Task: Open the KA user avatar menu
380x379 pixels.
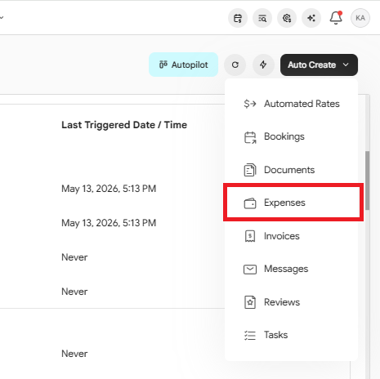Action: pyautogui.click(x=360, y=18)
